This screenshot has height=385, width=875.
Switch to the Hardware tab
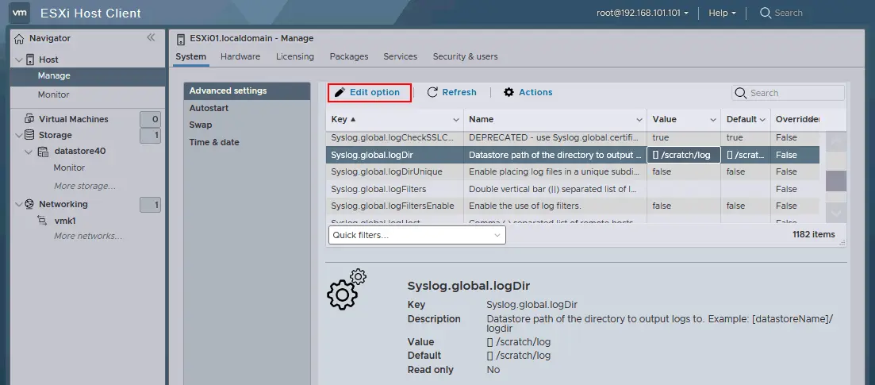point(240,56)
